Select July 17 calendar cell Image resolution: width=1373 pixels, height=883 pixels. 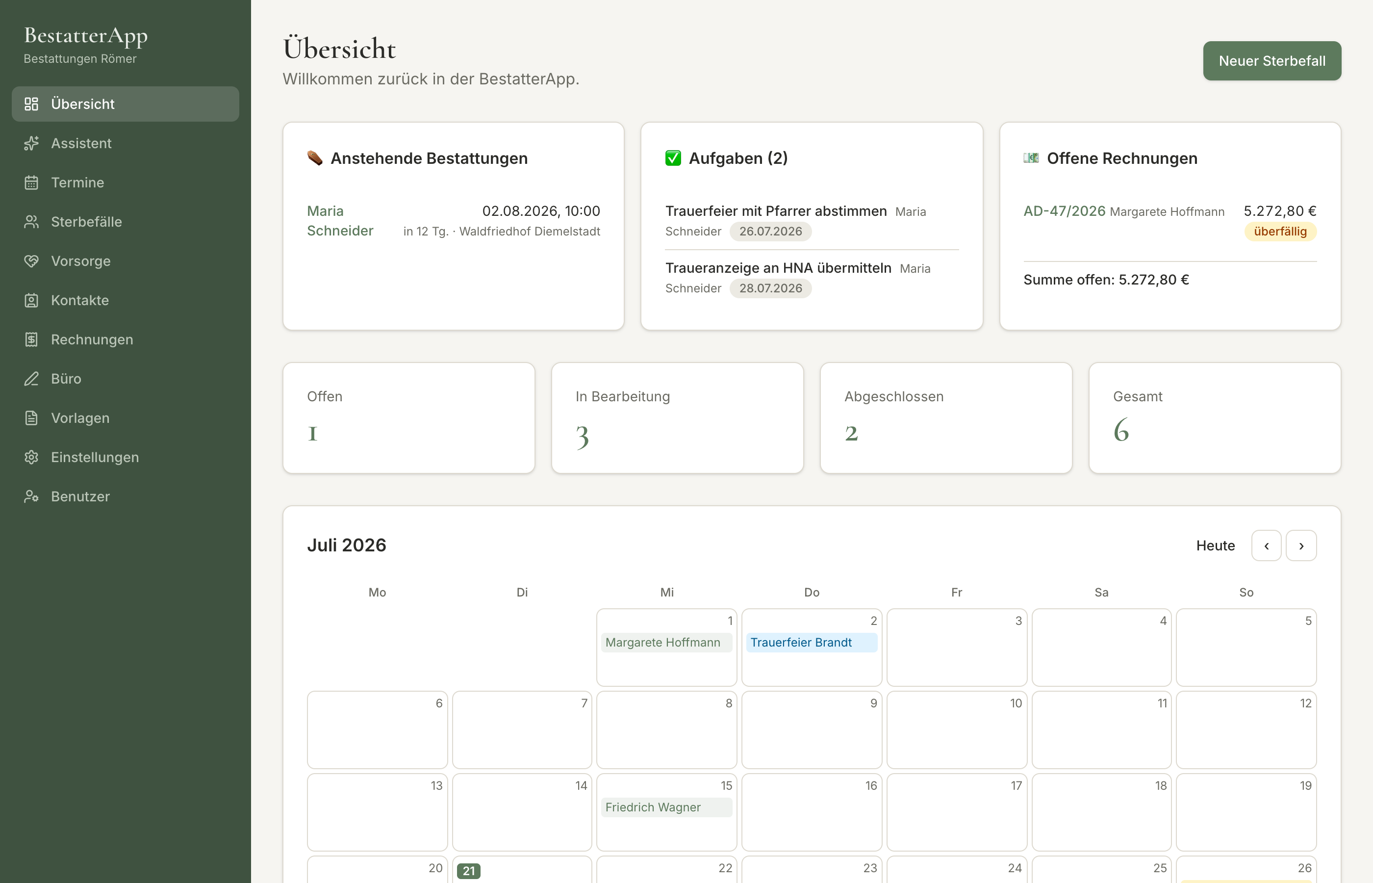point(956,812)
